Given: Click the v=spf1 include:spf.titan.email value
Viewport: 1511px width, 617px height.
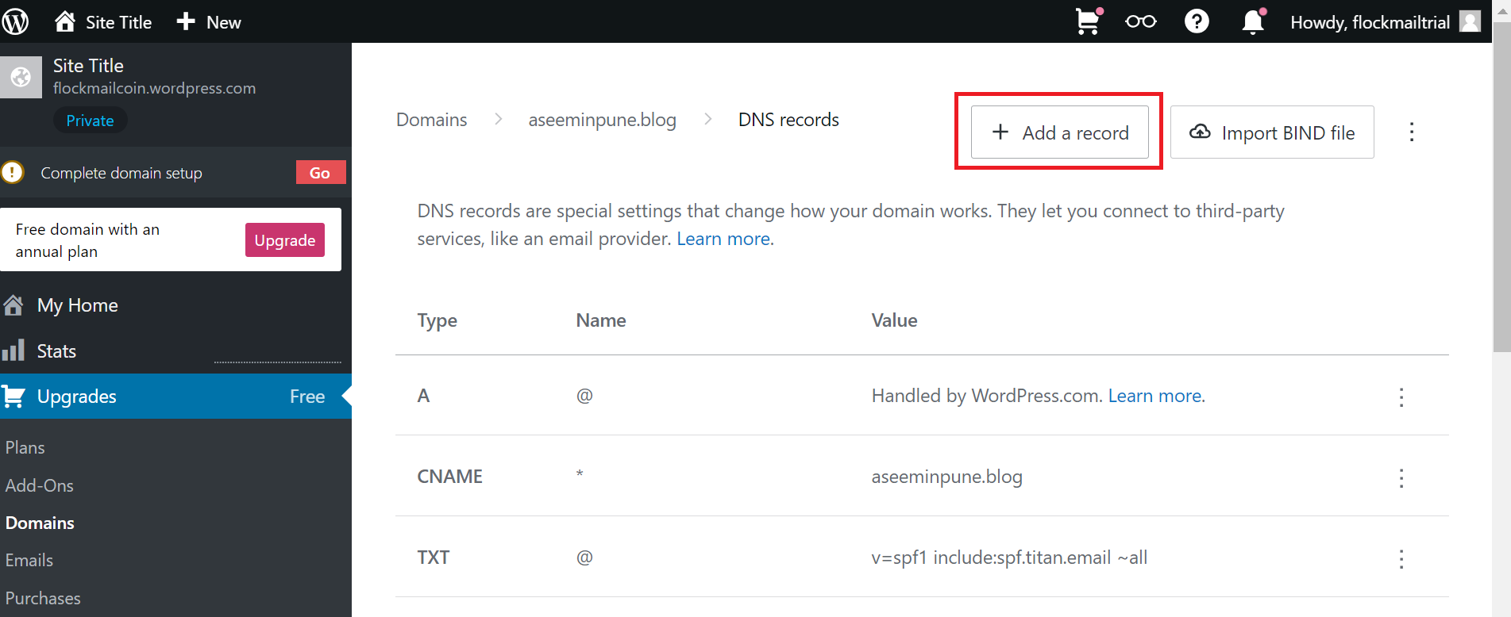Looking at the screenshot, I should click(1009, 558).
